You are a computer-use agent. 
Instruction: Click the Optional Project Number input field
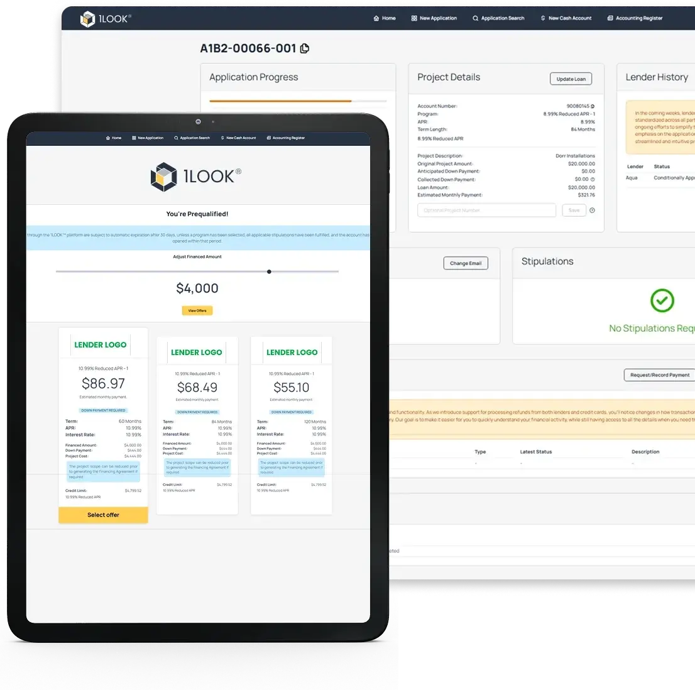point(486,211)
